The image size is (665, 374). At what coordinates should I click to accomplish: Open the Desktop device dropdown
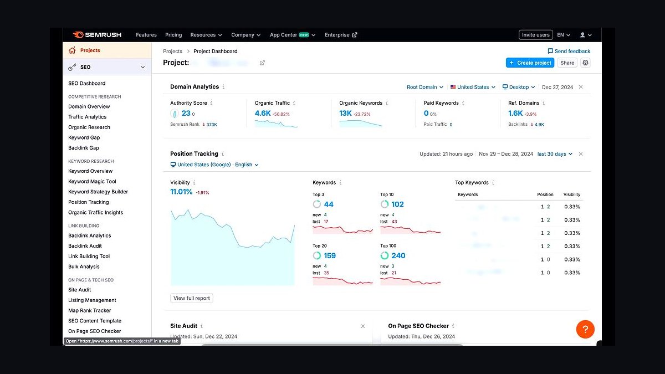tap(519, 87)
